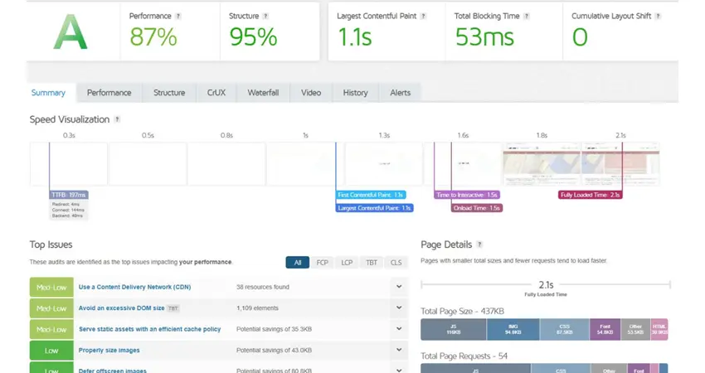This screenshot has height=373, width=705.
Task: Open Properly size images link
Action: point(109,350)
